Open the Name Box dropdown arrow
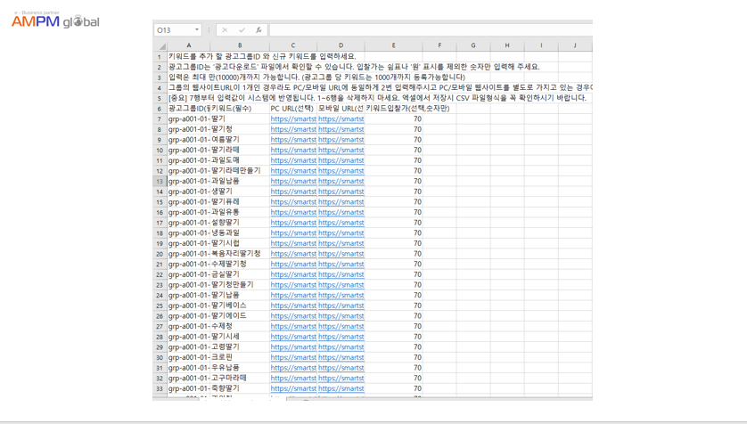 click(x=197, y=30)
